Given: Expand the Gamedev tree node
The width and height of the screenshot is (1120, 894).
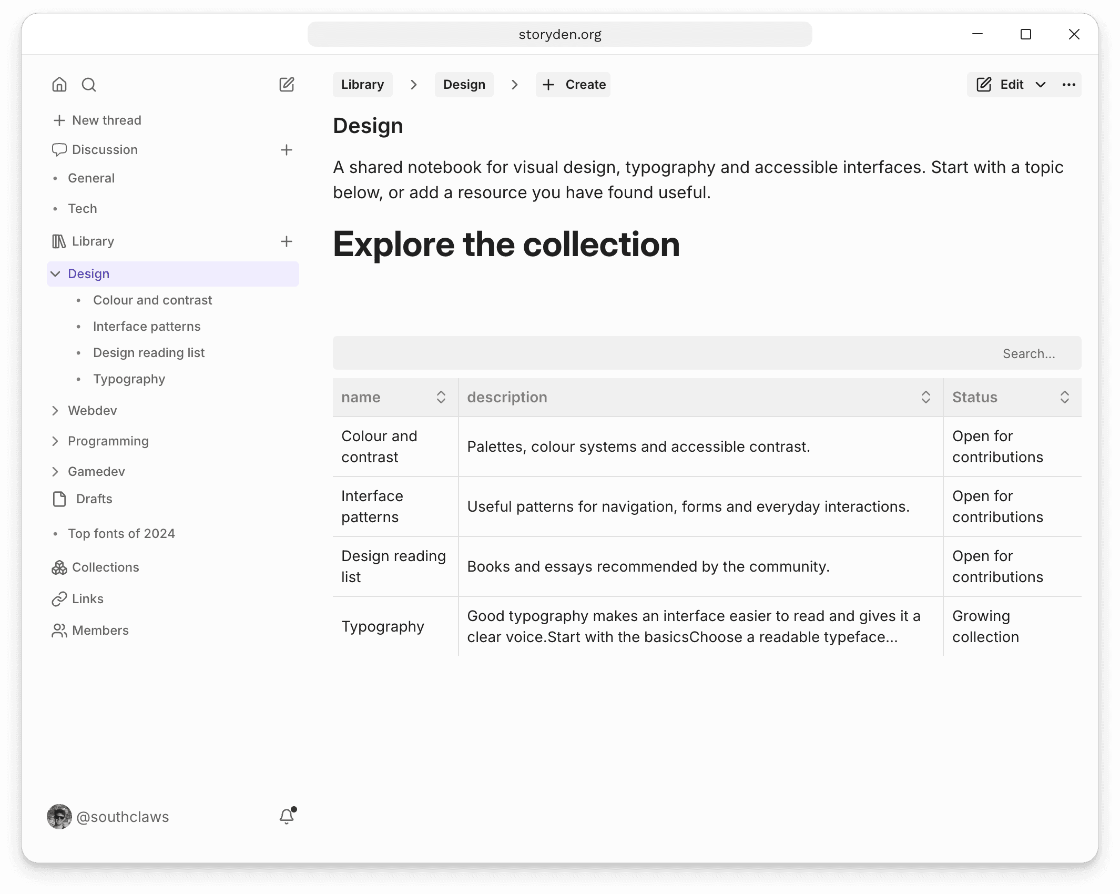Looking at the screenshot, I should (55, 472).
